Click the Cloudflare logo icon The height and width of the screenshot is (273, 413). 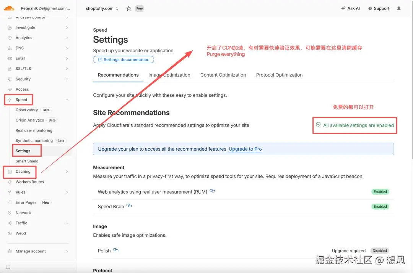click(9, 8)
